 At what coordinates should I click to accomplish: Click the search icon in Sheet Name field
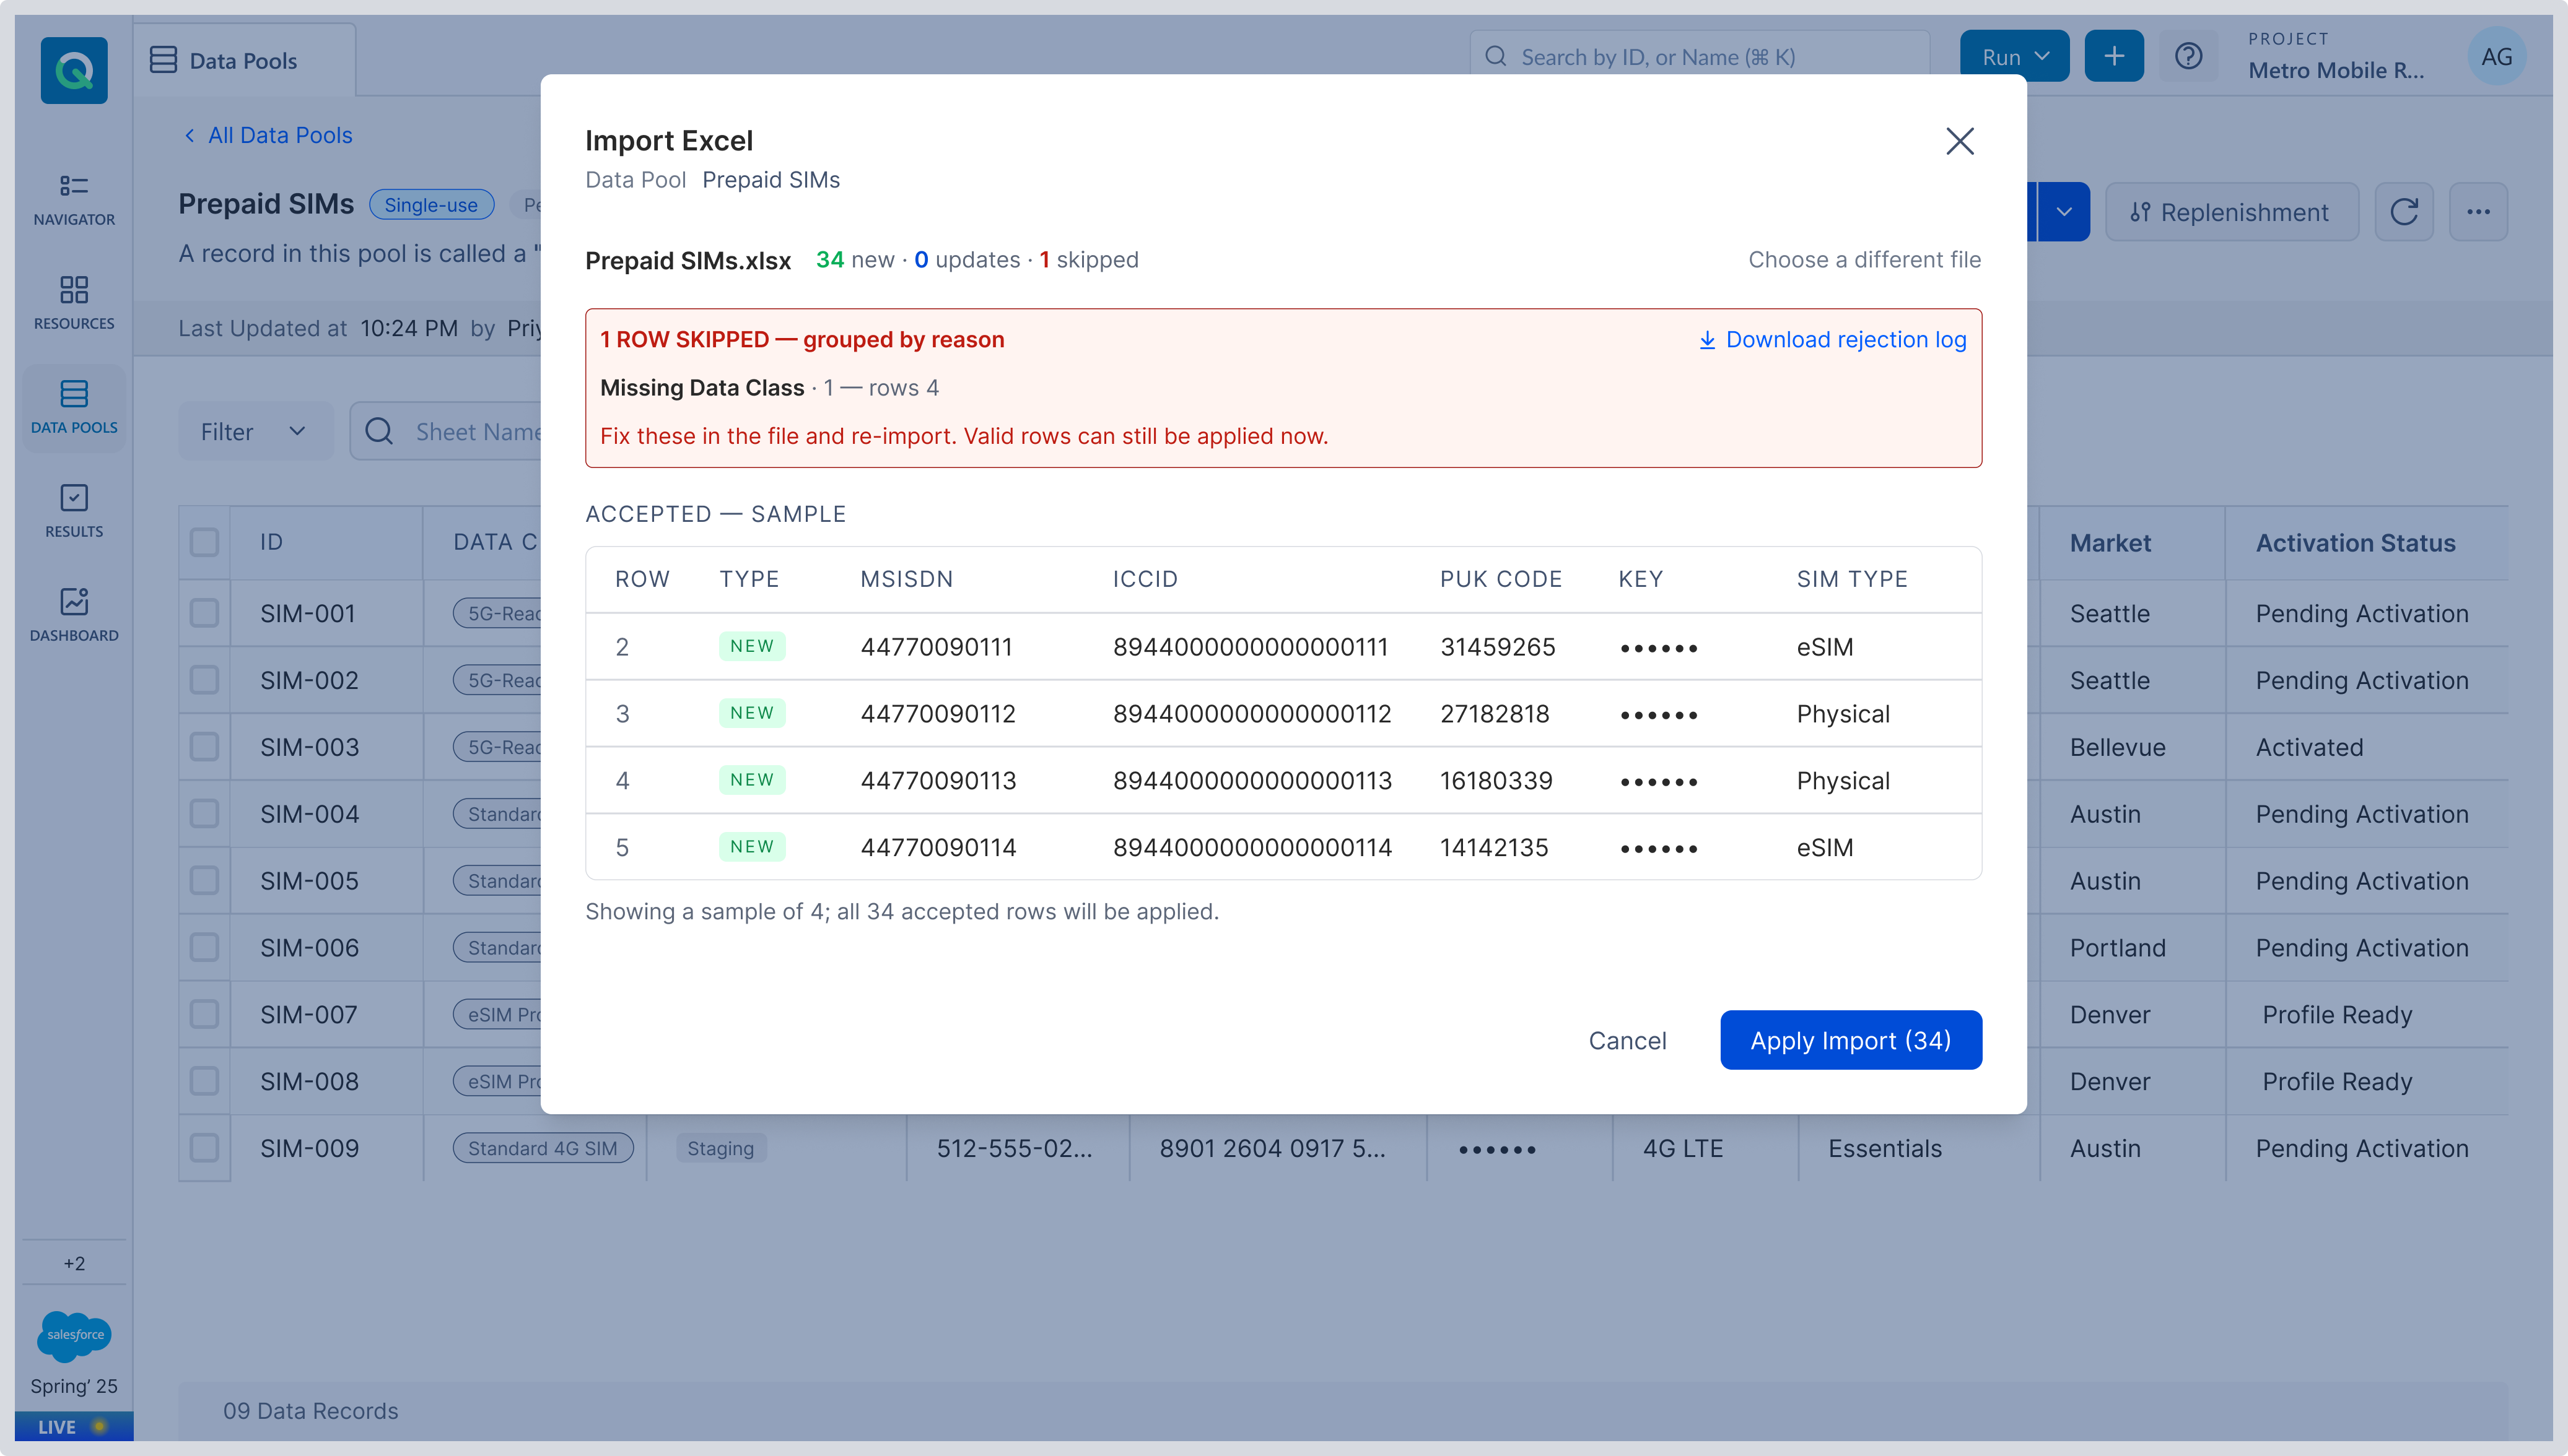click(379, 431)
